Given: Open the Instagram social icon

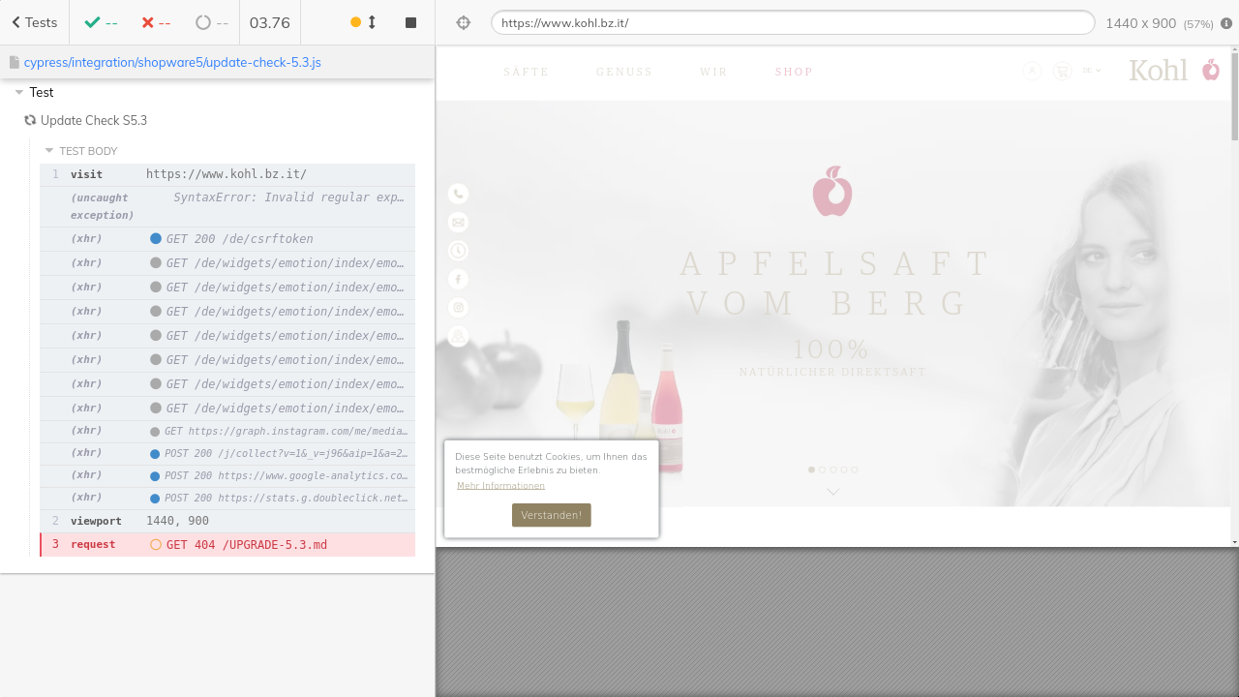Looking at the screenshot, I should click(x=458, y=308).
